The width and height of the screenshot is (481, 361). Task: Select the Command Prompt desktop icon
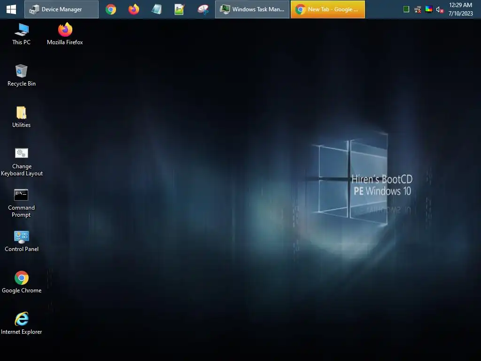22,203
